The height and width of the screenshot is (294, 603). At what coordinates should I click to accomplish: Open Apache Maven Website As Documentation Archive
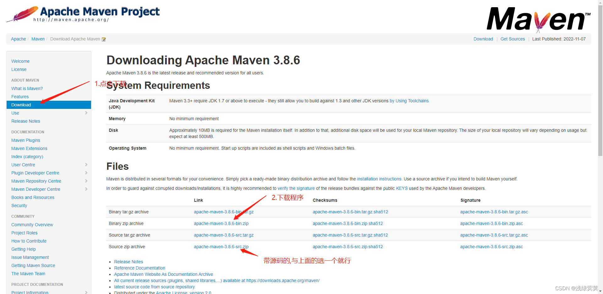163,274
